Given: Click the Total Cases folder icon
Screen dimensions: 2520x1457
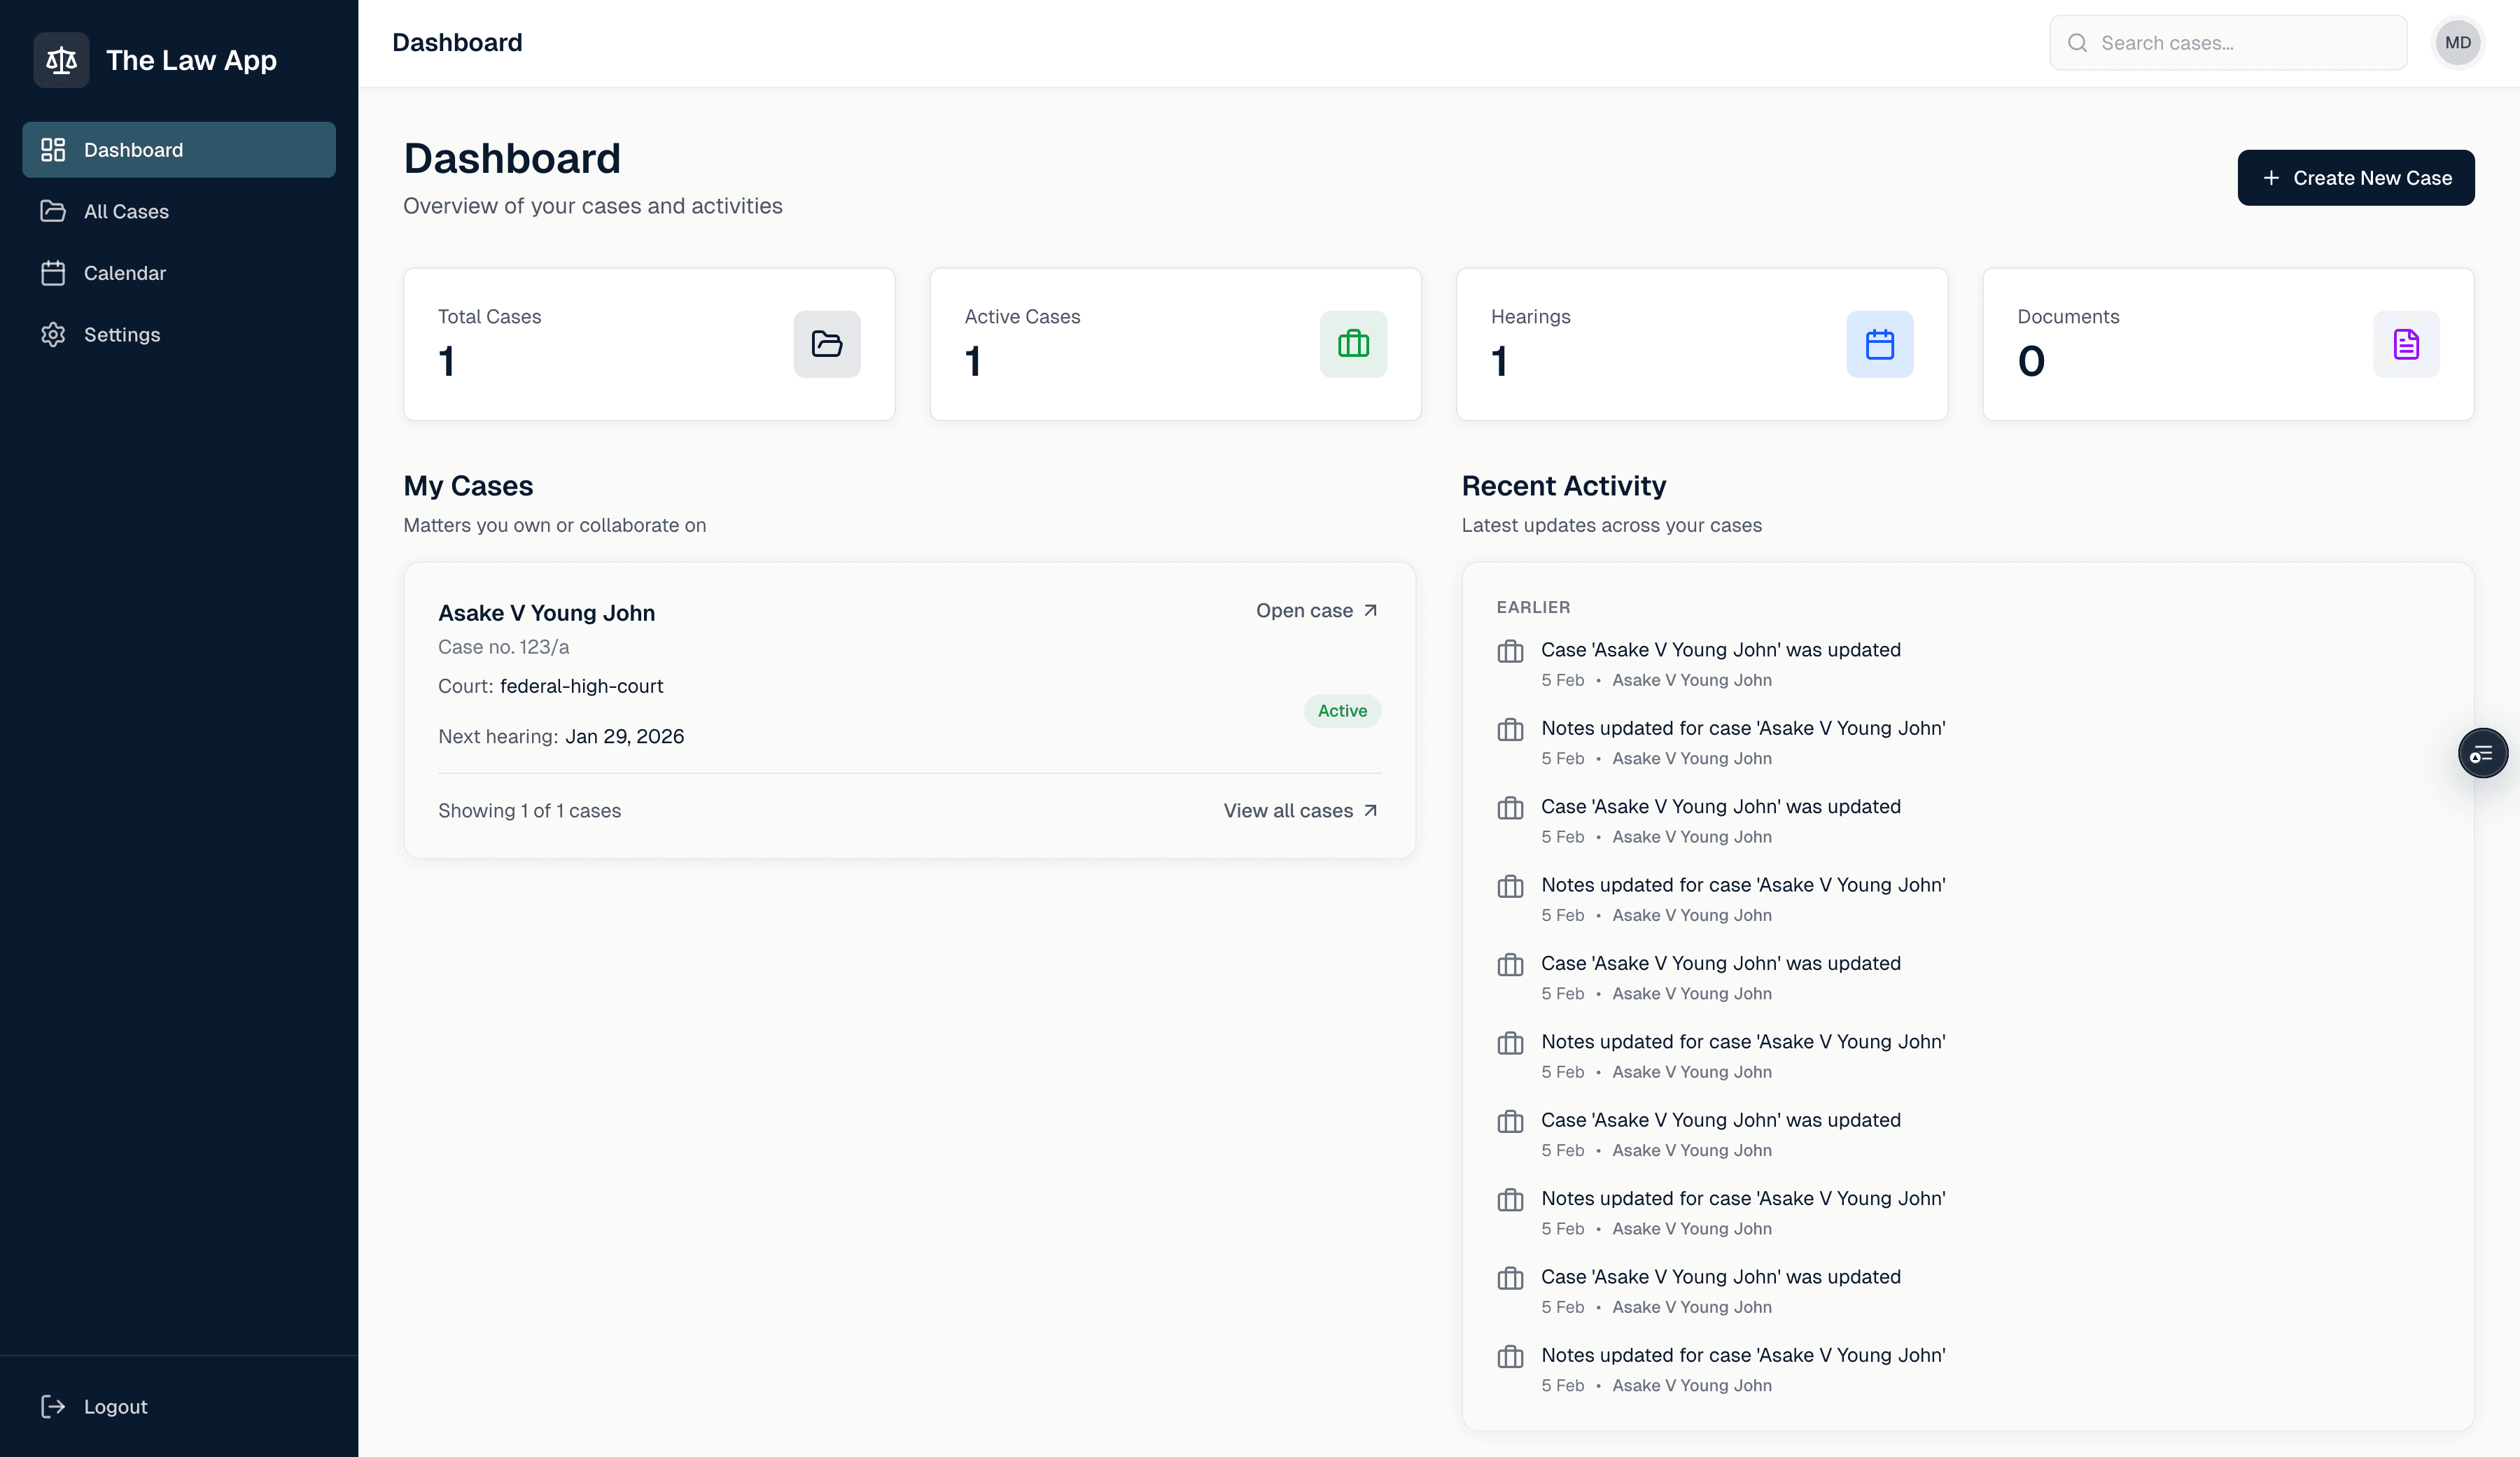Looking at the screenshot, I should coord(826,344).
